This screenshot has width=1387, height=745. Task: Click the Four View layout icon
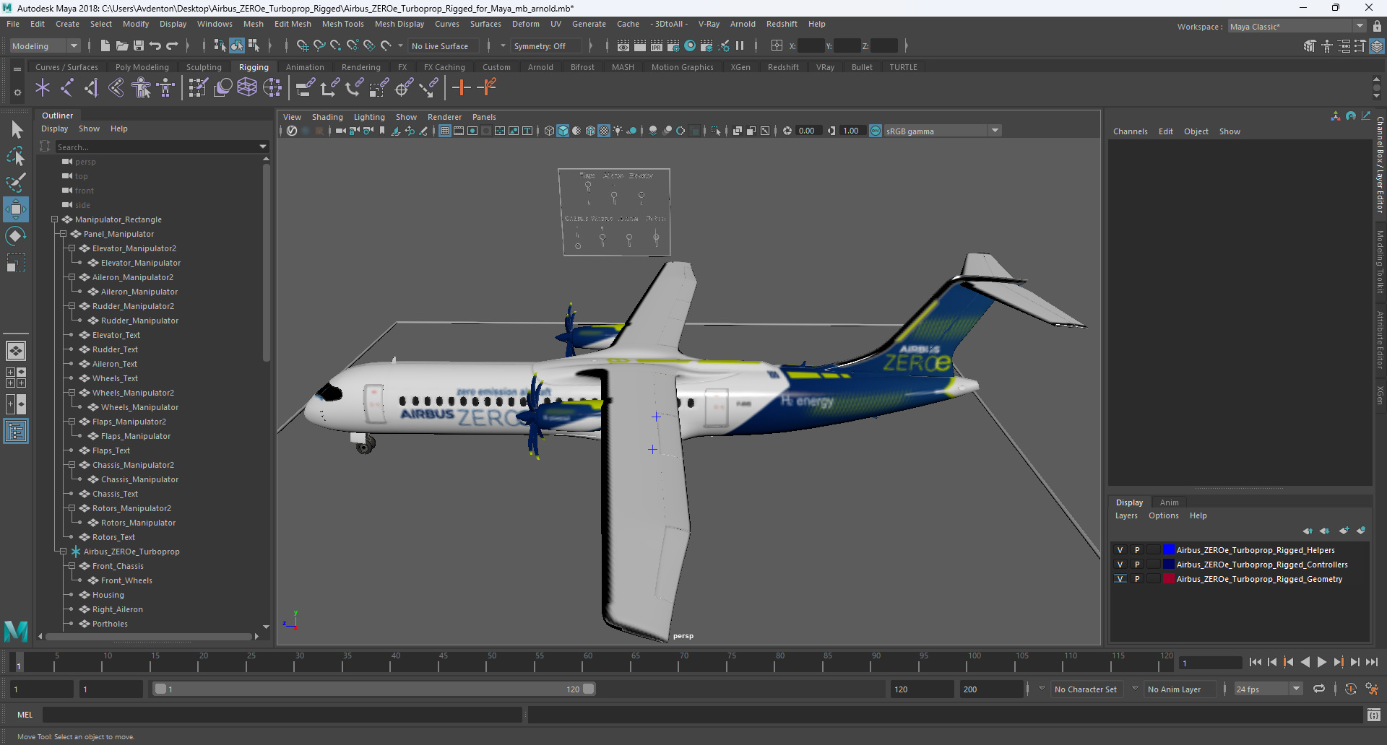point(16,378)
